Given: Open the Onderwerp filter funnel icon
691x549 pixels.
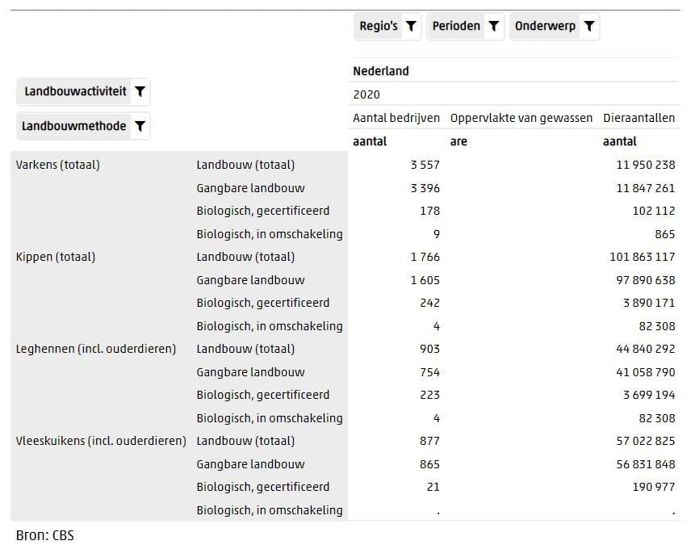Looking at the screenshot, I should pos(589,27).
